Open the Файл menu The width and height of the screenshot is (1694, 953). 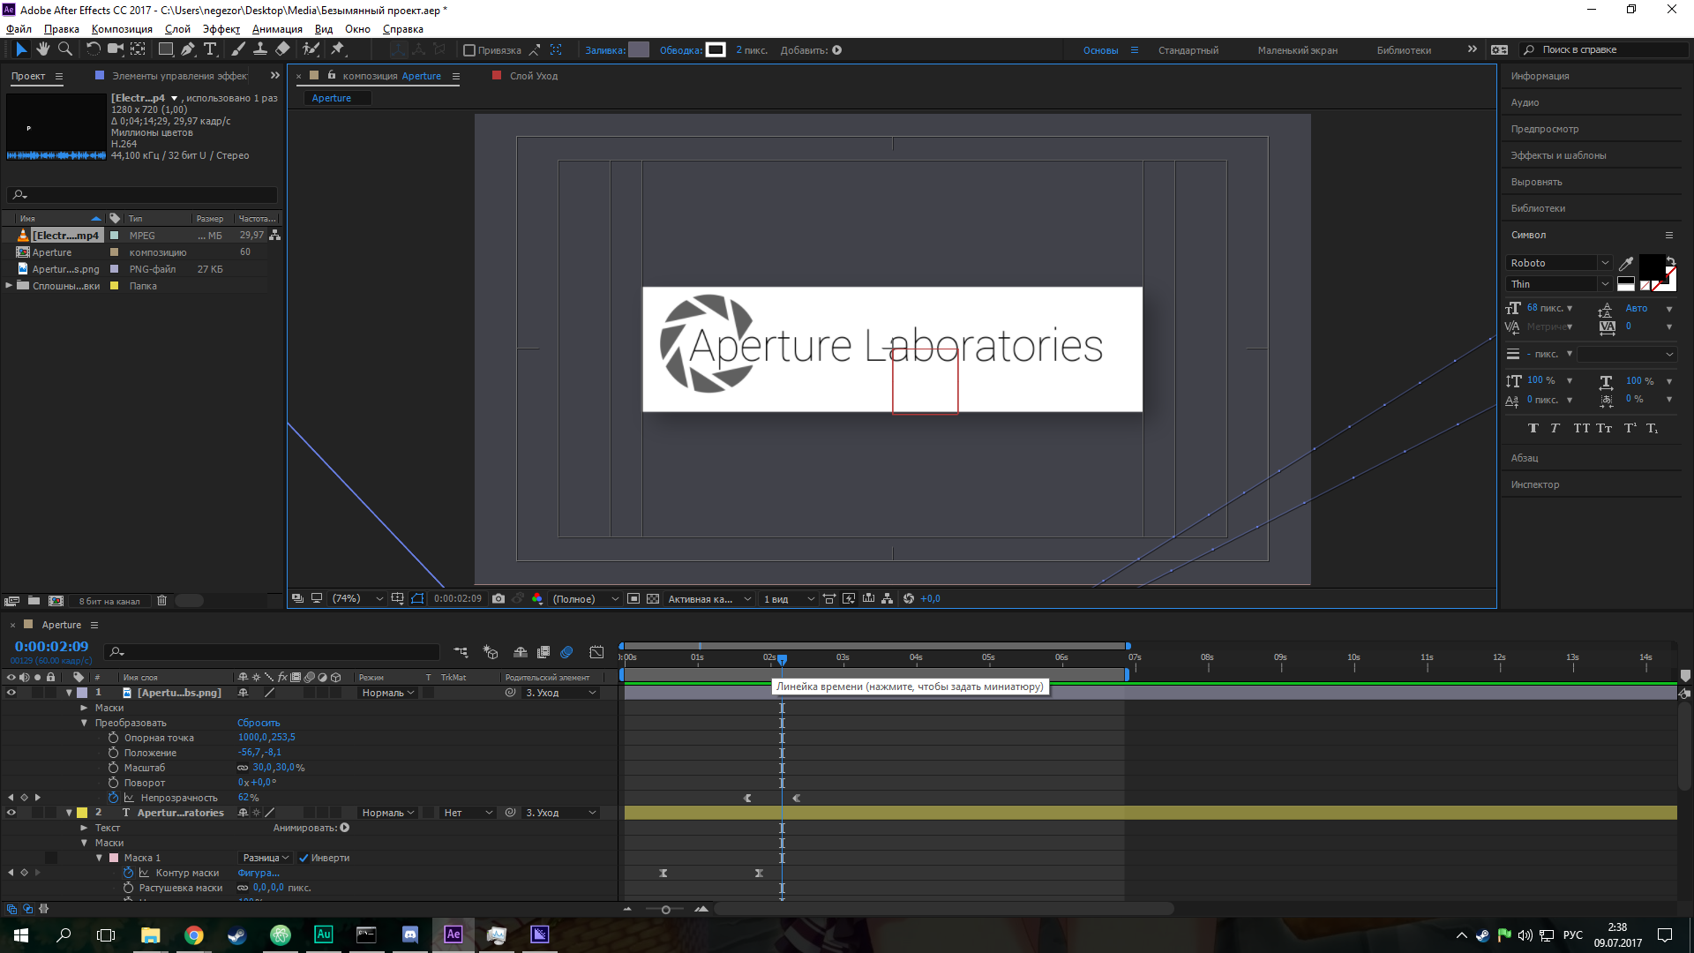pos(19,29)
